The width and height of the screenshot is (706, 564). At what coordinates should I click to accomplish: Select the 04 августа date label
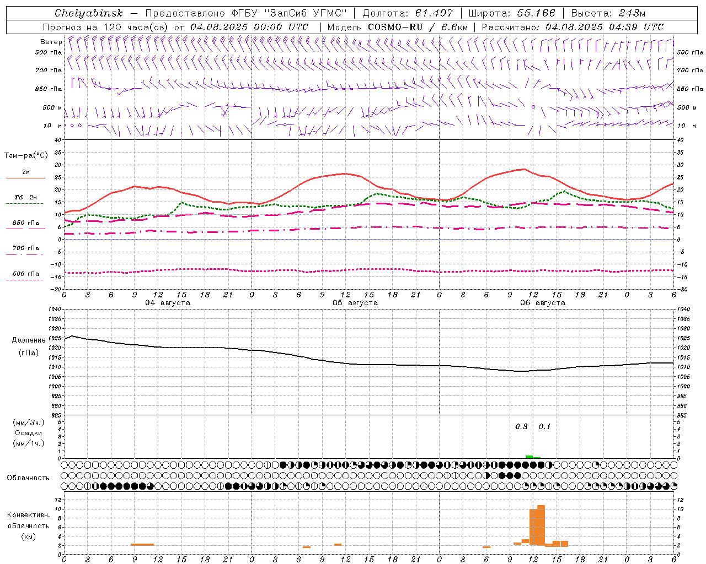pyautogui.click(x=168, y=303)
